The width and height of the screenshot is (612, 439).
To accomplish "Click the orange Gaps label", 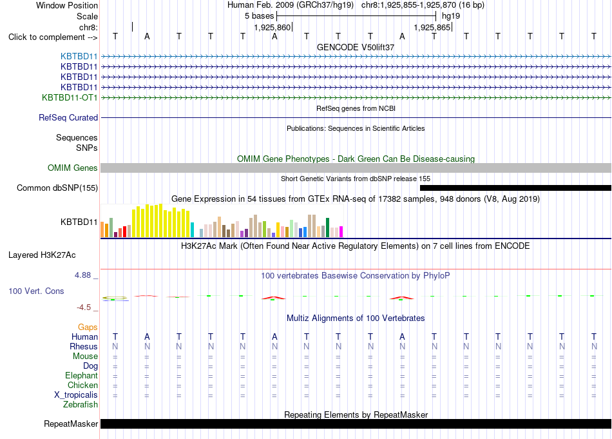I will 88,327.
